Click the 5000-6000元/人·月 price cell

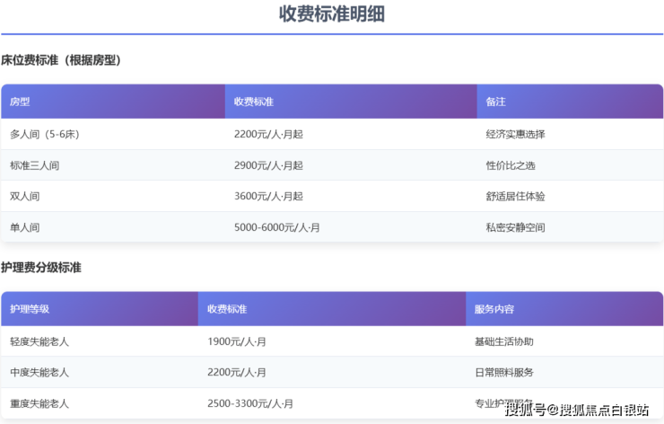(x=276, y=227)
